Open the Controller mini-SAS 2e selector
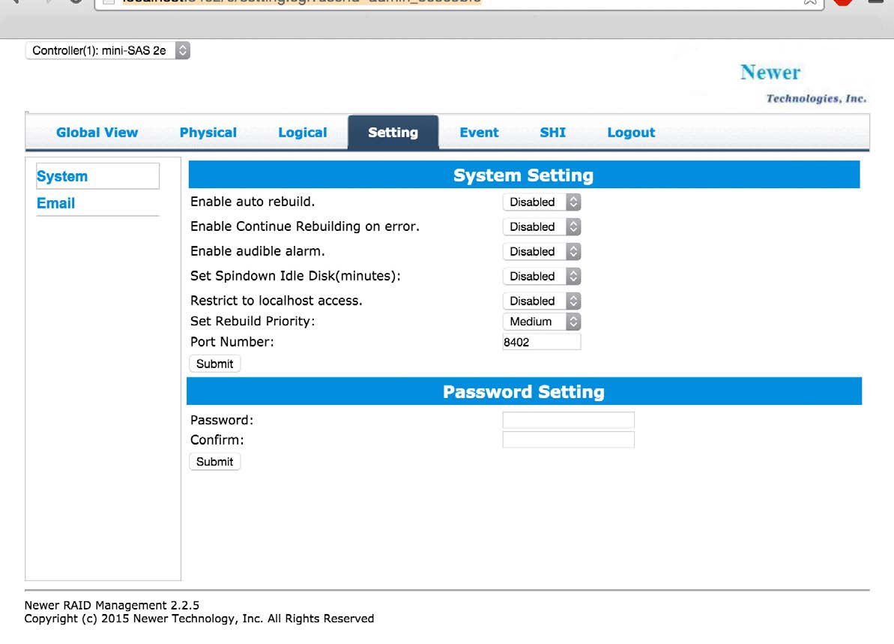Viewport: 894px width, 644px height. pos(107,49)
